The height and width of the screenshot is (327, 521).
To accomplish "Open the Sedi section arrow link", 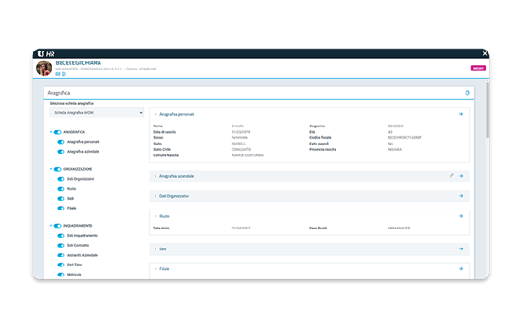I will pos(461,248).
